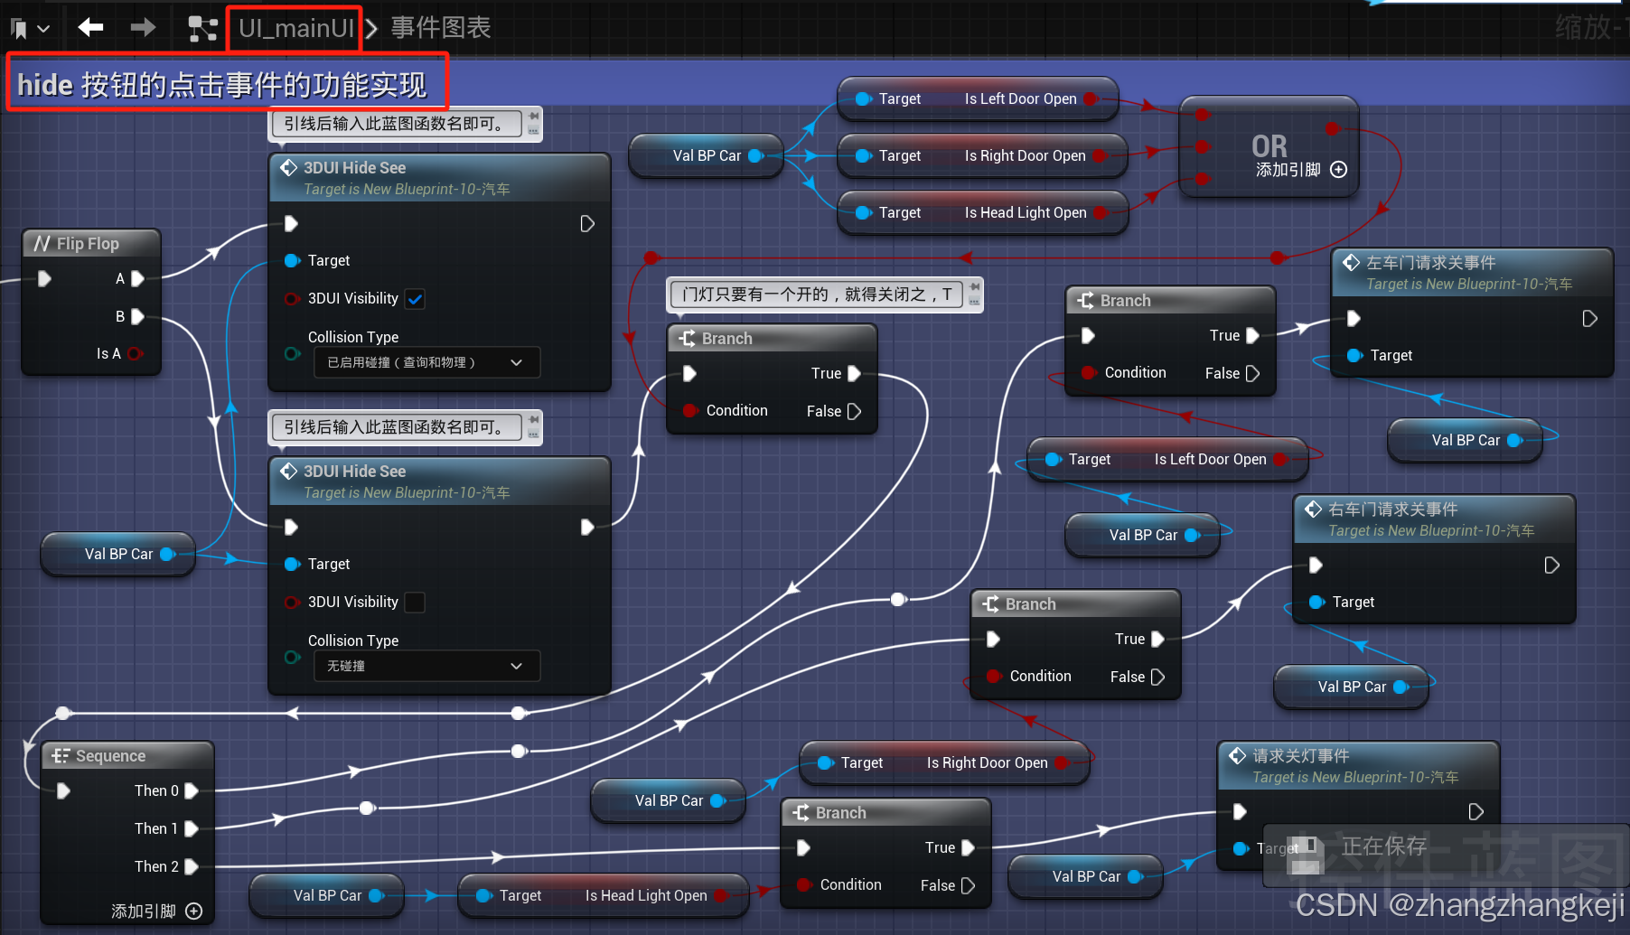Click output exec pin of 左车门请求关事件
This screenshot has width=1630, height=935.
pos(1590,319)
